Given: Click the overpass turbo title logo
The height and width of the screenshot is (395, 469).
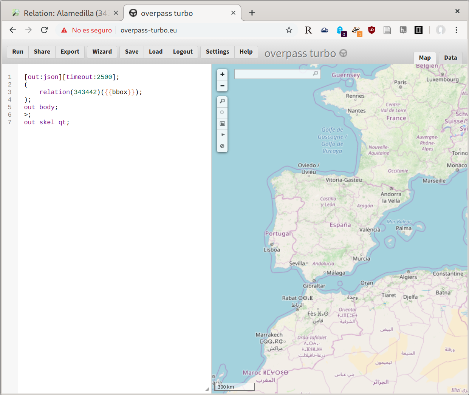Looking at the screenshot, I should tap(306, 54).
